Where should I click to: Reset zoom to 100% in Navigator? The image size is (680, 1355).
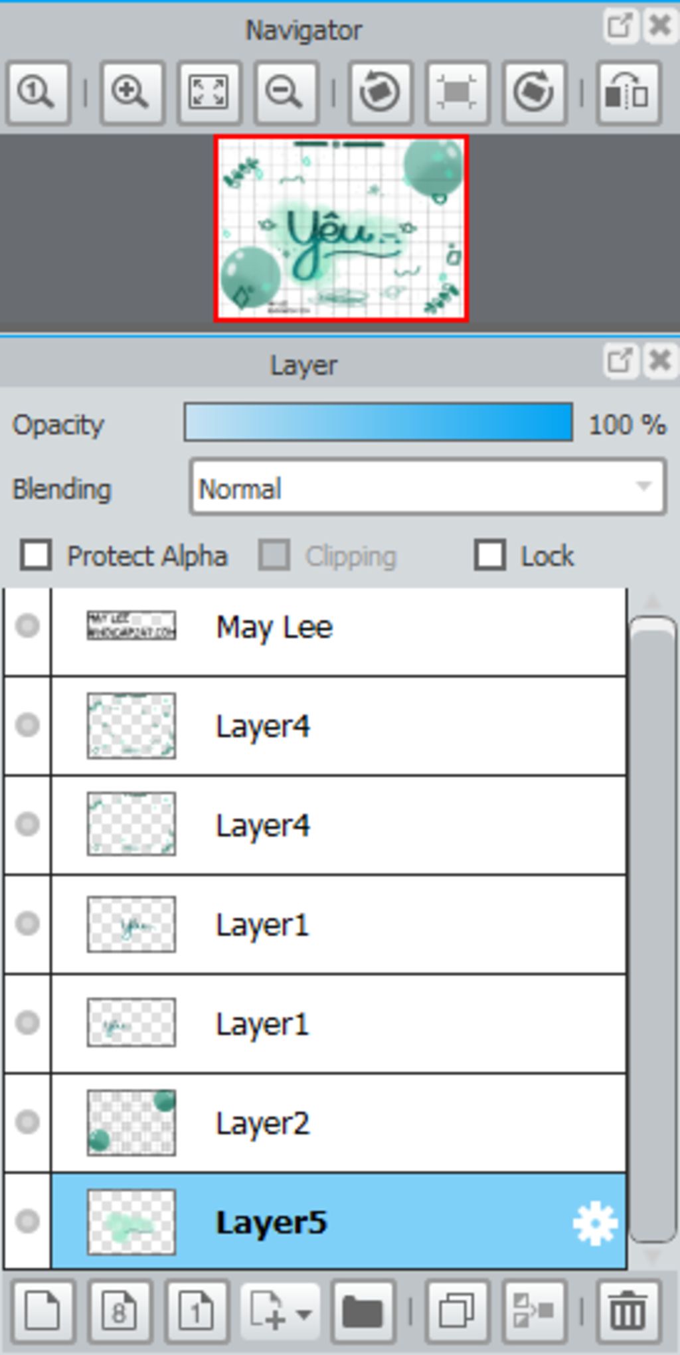[39, 92]
